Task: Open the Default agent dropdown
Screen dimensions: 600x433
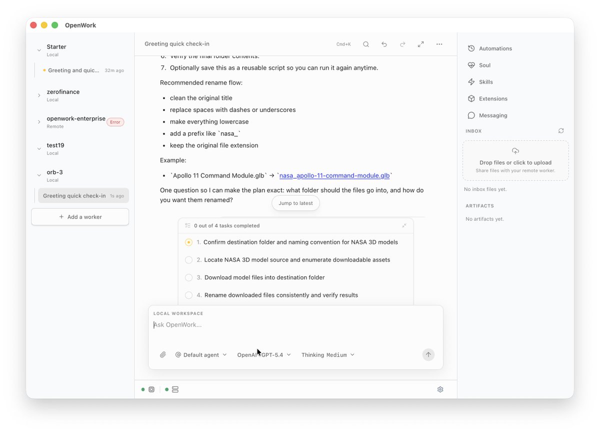Action: 201,355
